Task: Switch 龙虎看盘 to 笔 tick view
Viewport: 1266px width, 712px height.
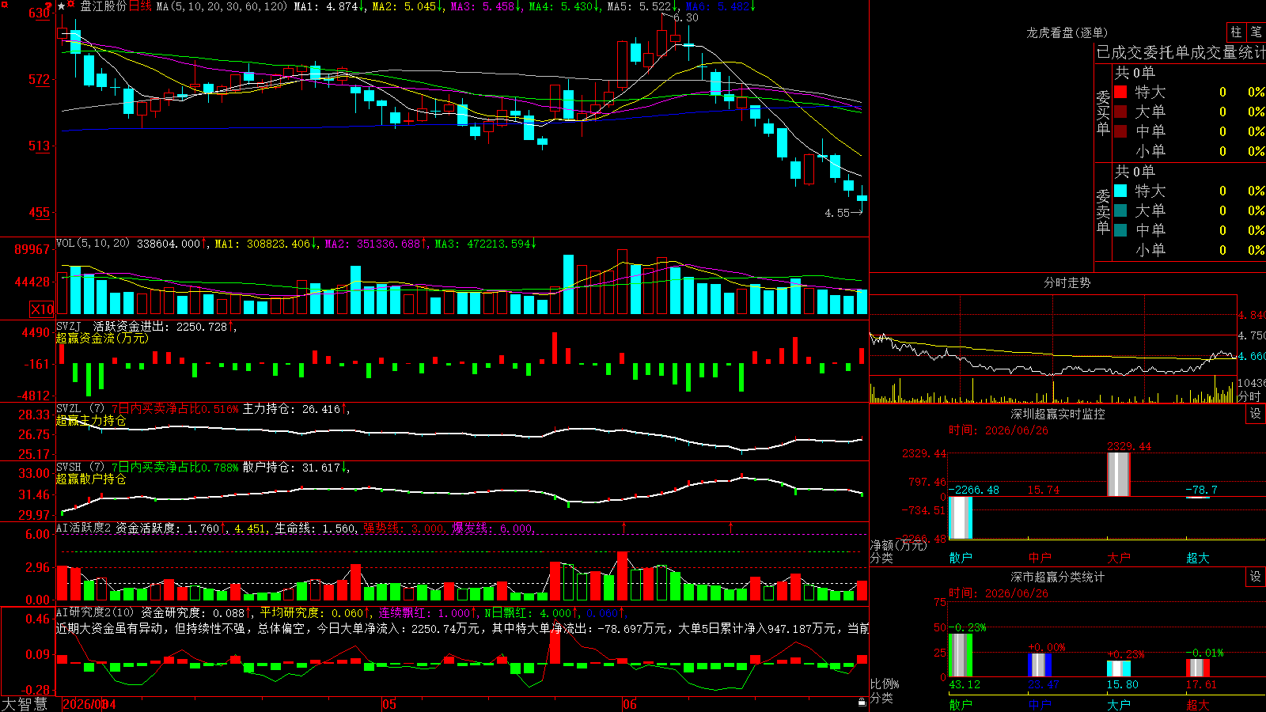Action: [1256, 32]
